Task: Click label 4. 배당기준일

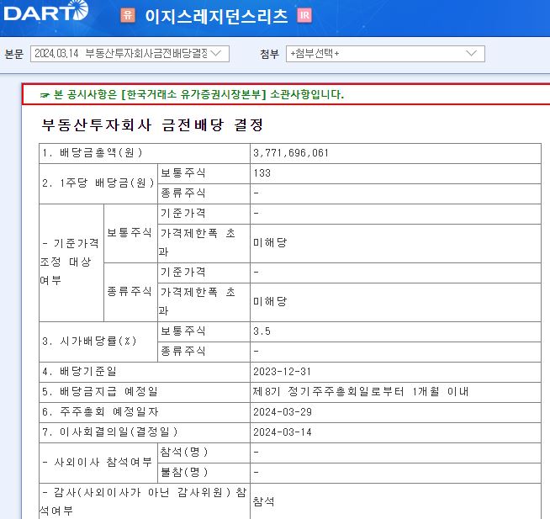Action: pos(79,372)
